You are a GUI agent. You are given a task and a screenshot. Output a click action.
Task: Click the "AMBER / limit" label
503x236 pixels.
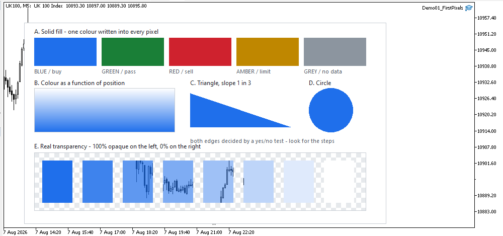[254, 71]
